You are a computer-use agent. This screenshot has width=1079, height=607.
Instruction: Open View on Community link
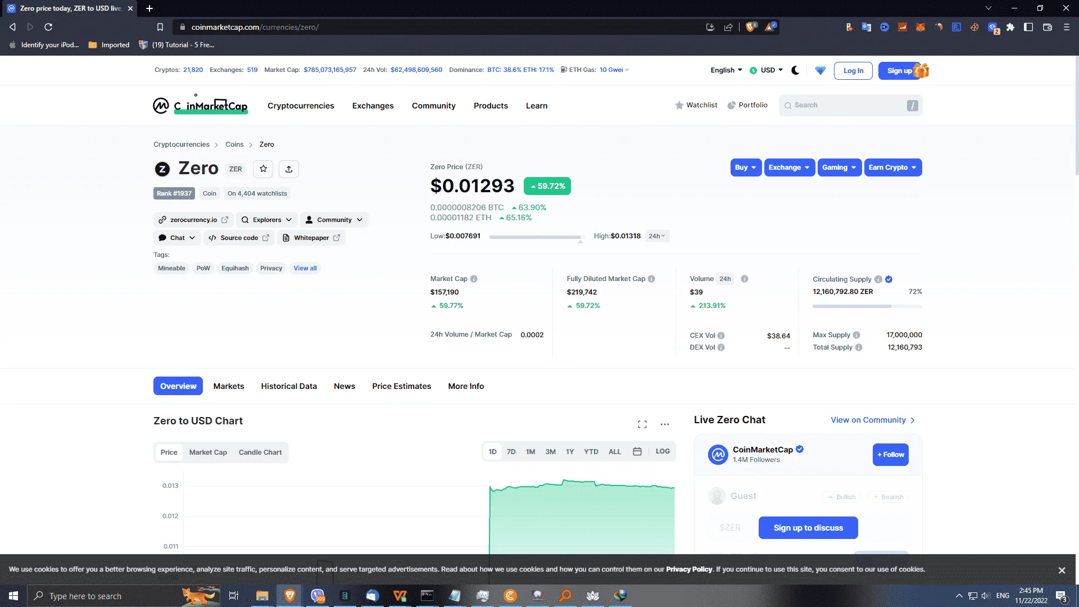(x=873, y=420)
